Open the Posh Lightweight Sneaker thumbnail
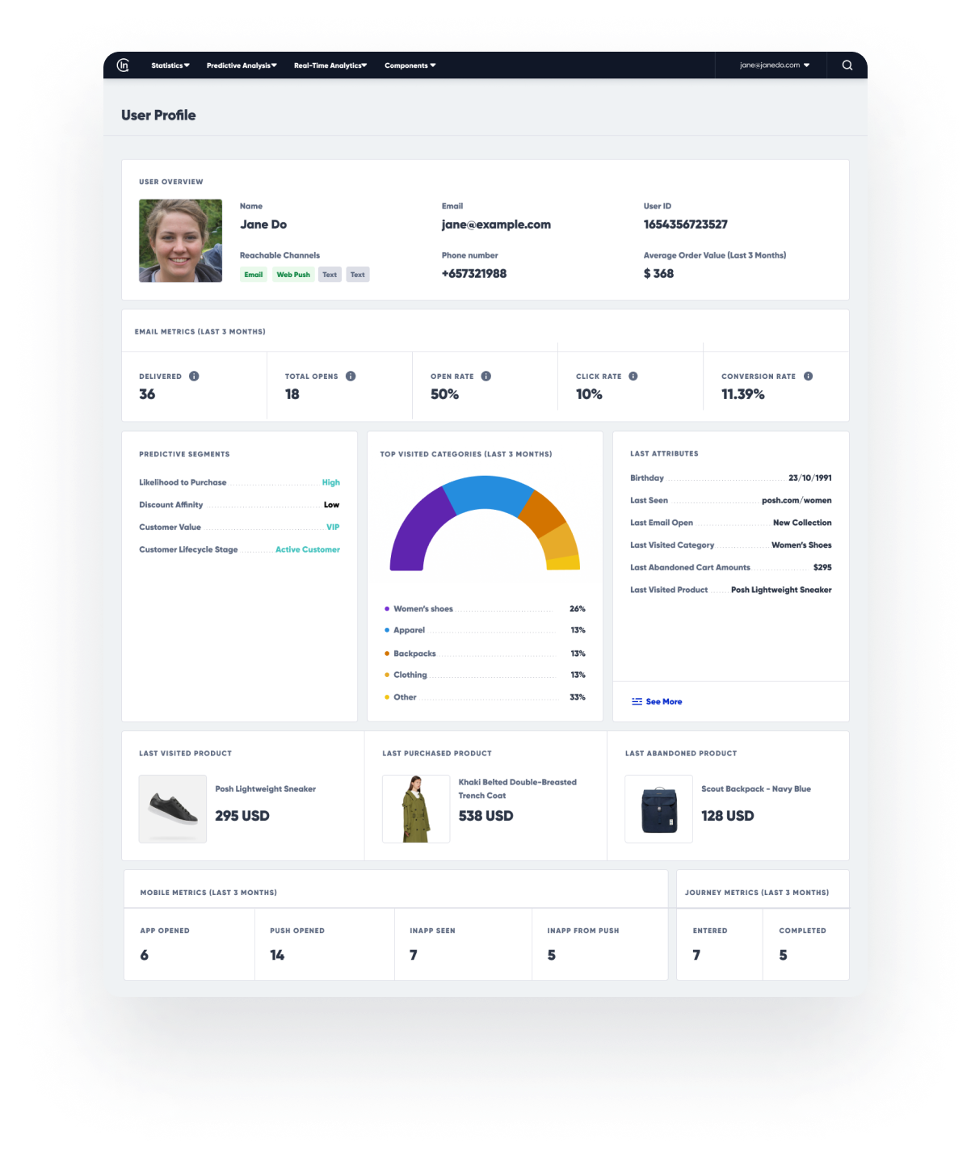 [x=173, y=809]
